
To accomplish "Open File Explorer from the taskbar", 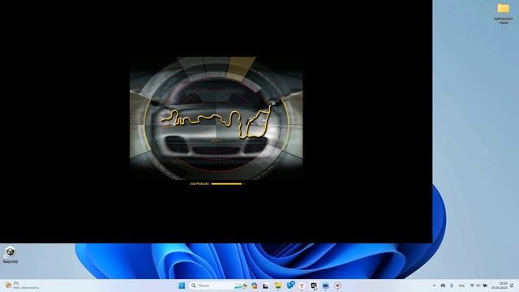I will pyautogui.click(x=278, y=286).
